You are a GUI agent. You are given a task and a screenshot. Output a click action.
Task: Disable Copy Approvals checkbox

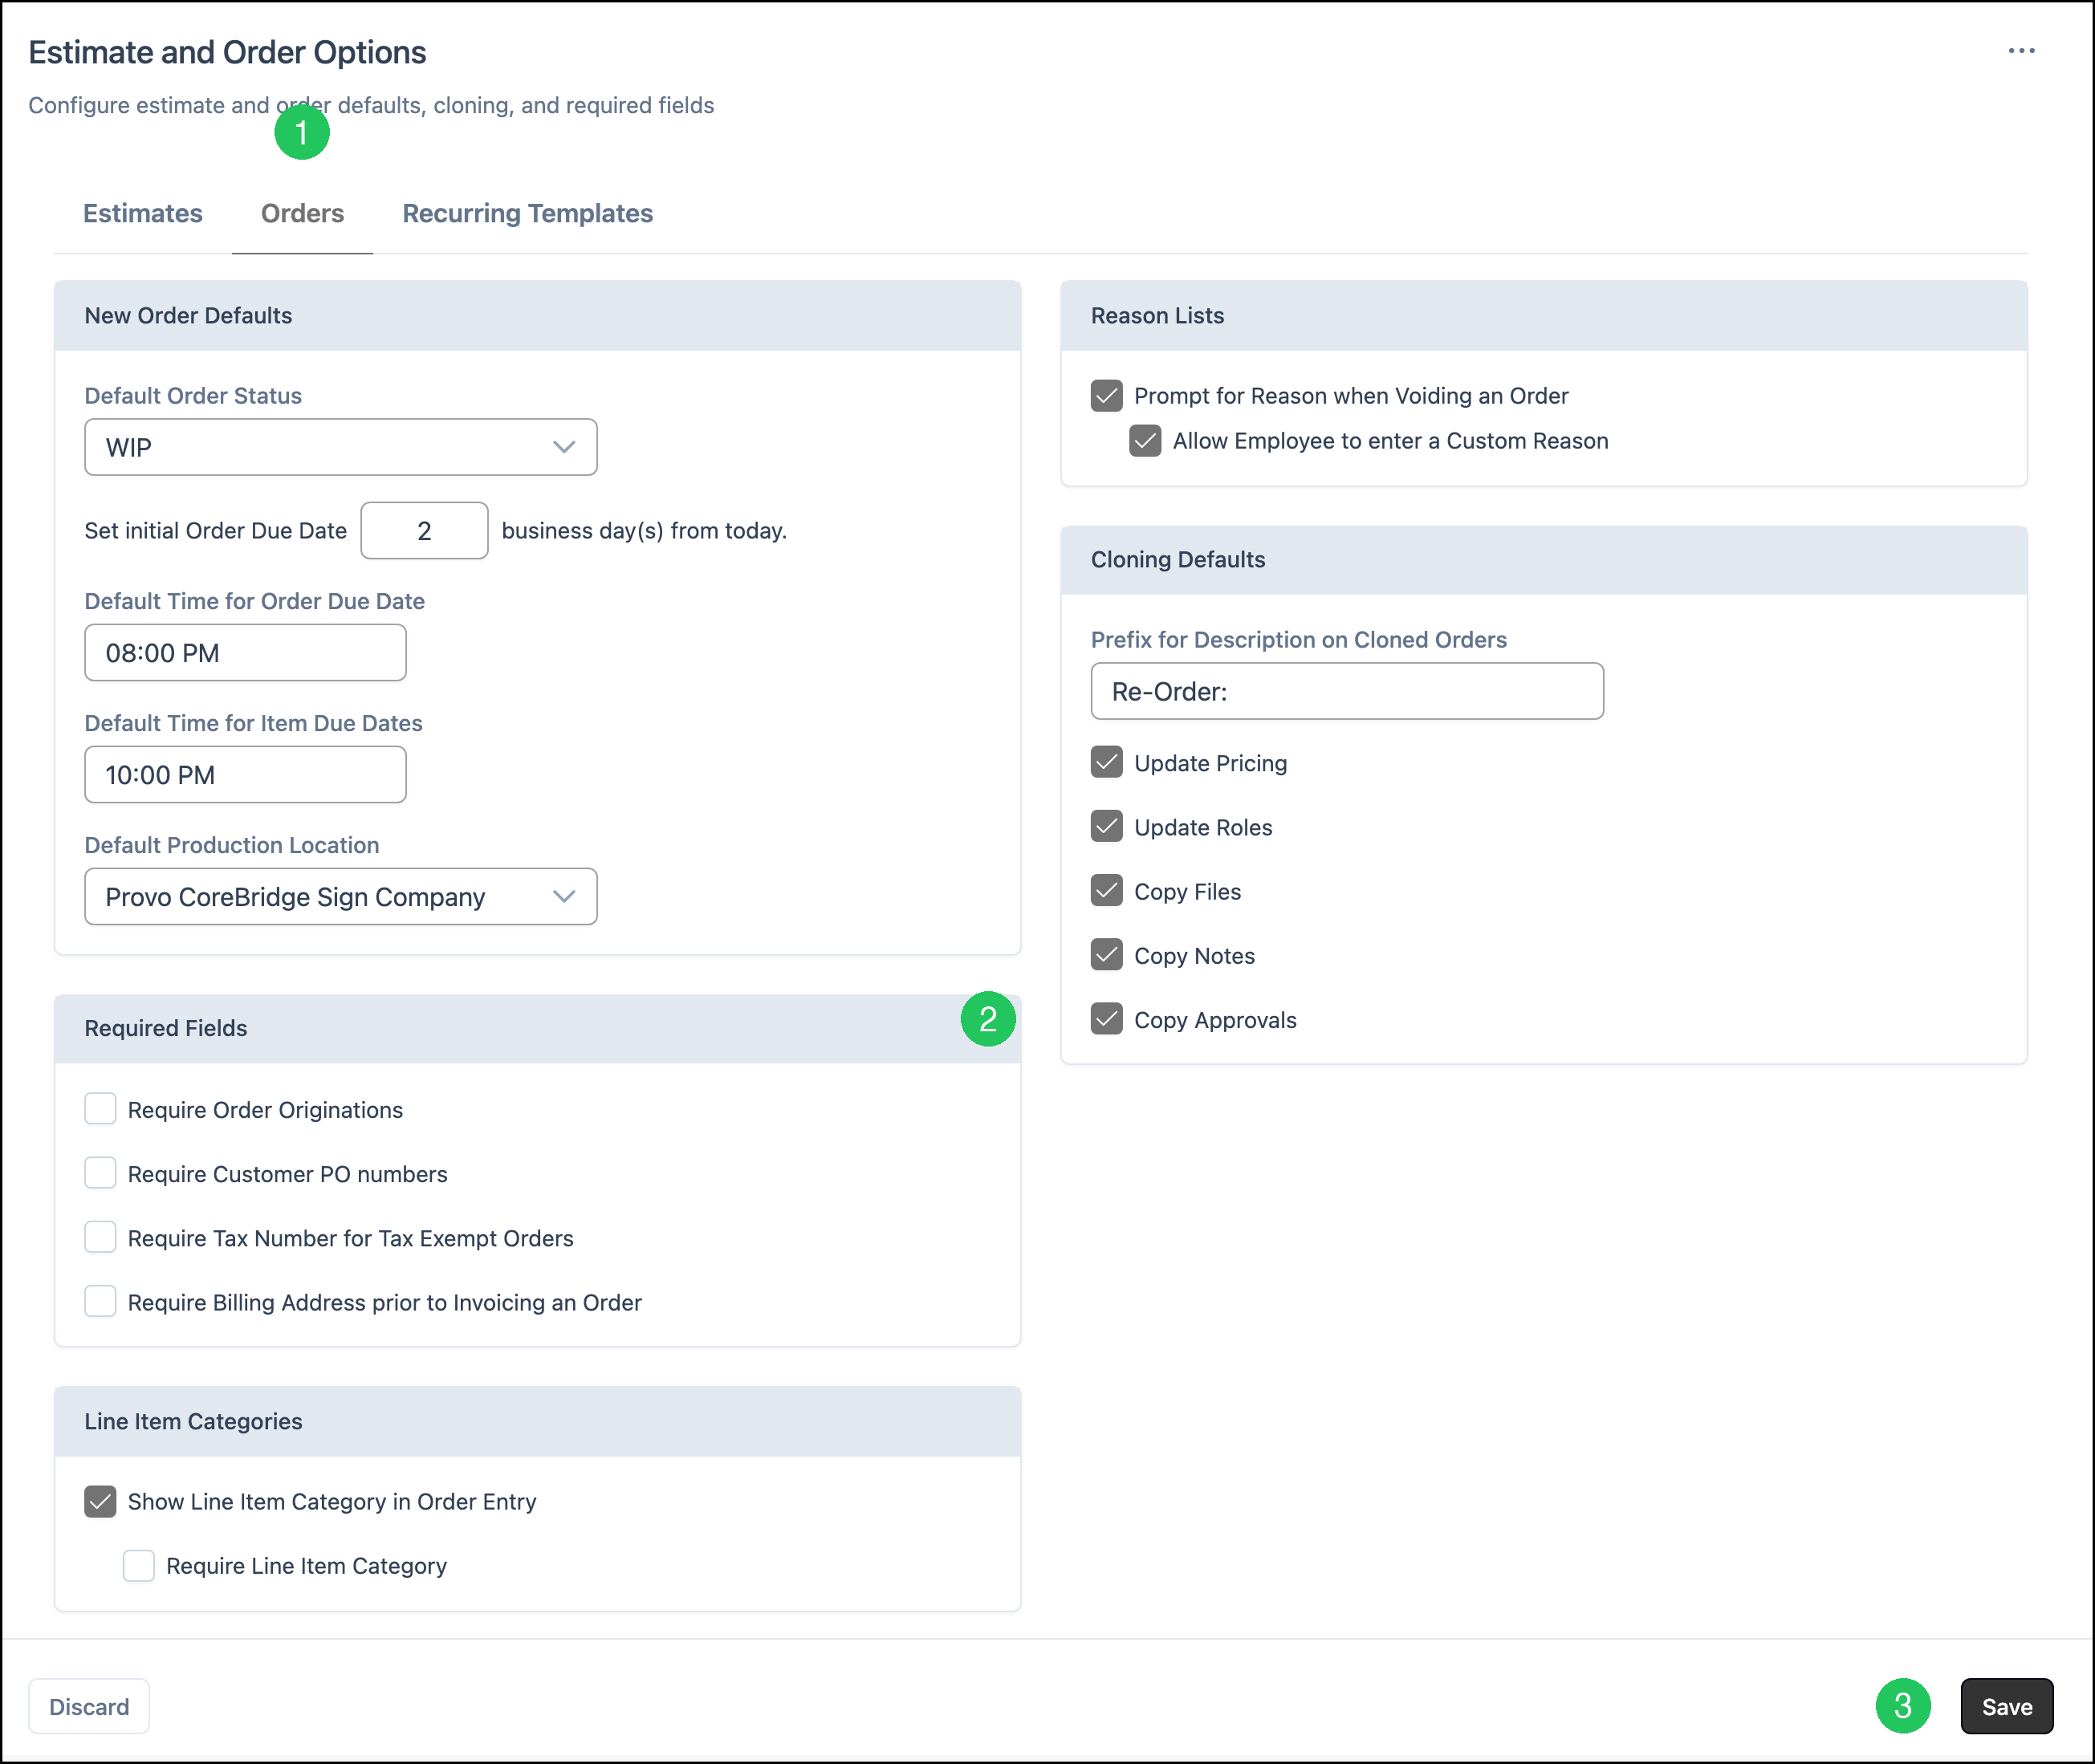(x=1107, y=1019)
